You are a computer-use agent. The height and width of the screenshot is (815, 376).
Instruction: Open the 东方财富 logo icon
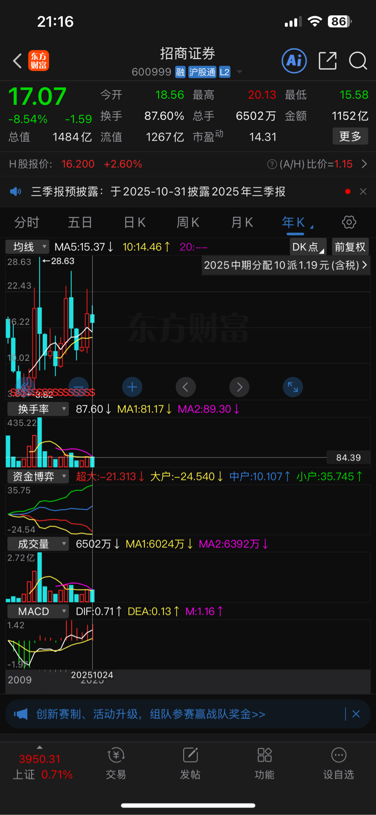pyautogui.click(x=39, y=61)
